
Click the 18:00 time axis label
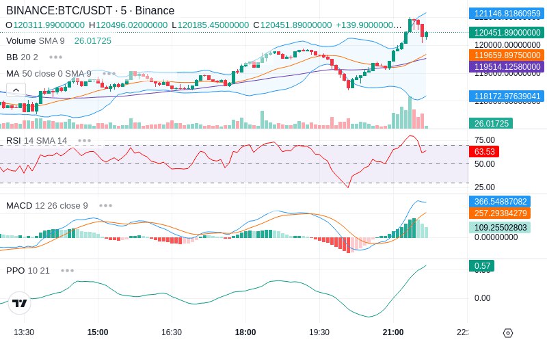tap(245, 332)
